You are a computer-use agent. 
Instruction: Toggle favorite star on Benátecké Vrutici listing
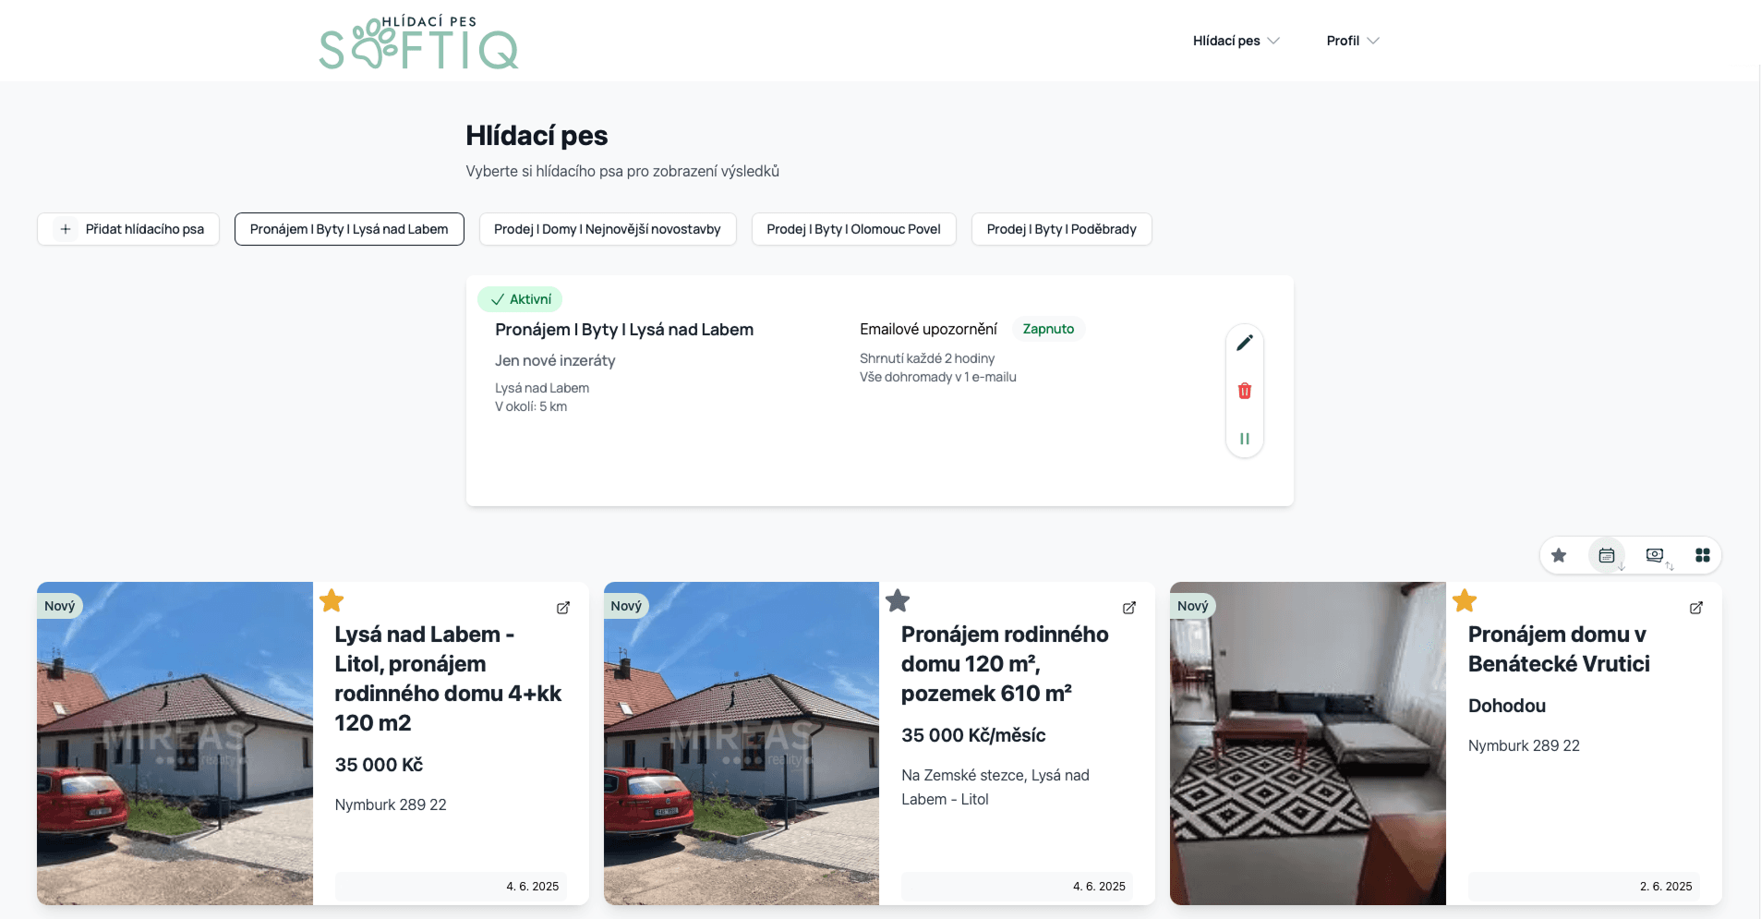[x=1465, y=601]
